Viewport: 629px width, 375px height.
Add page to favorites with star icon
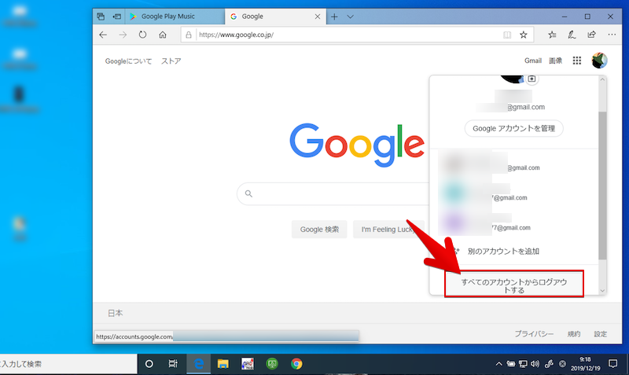pyautogui.click(x=524, y=35)
